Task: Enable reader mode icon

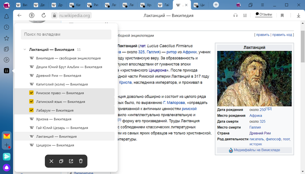Action: (245, 15)
